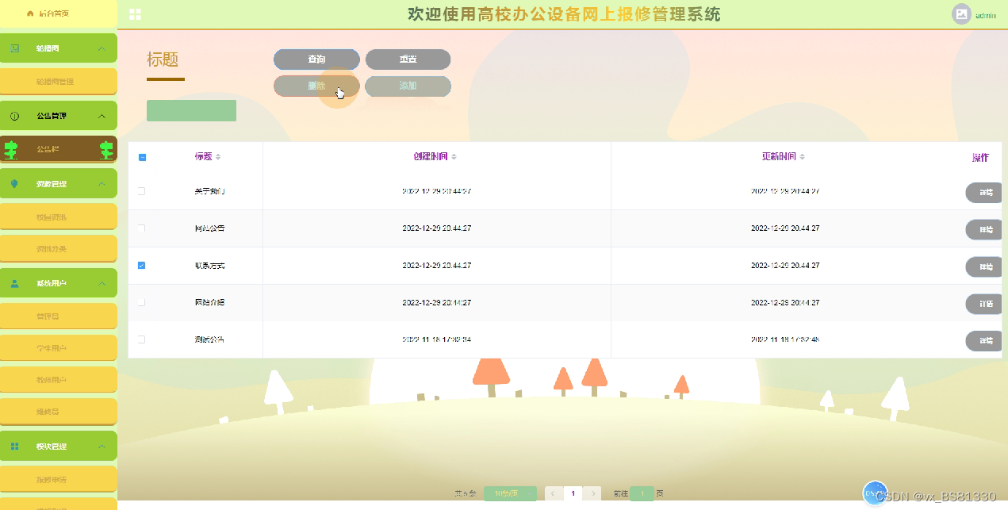
Task: Open 报修申请 menu item
Action: (x=59, y=480)
